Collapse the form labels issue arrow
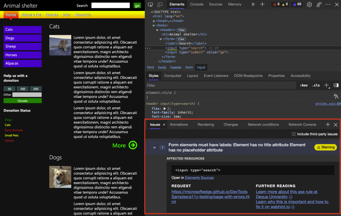Screen dimensions: 341x216 point(155,147)
